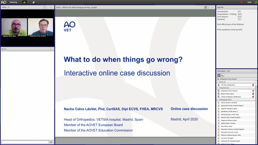The height and width of the screenshot is (145, 258).
Task: Click muted mic icon beside AO Host
Action: coord(253,85)
